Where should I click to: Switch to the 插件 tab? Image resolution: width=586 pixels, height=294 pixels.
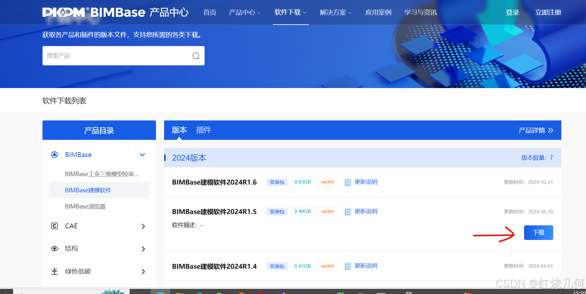(204, 130)
